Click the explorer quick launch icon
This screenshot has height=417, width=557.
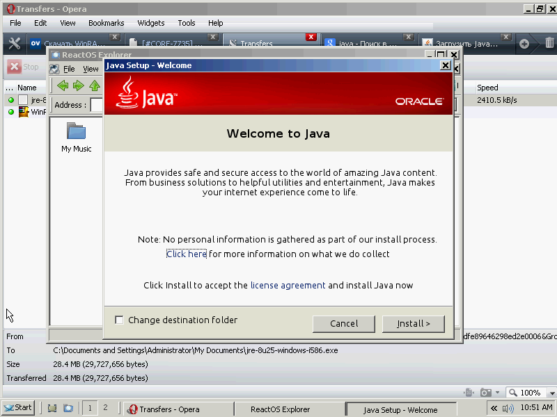(68, 409)
